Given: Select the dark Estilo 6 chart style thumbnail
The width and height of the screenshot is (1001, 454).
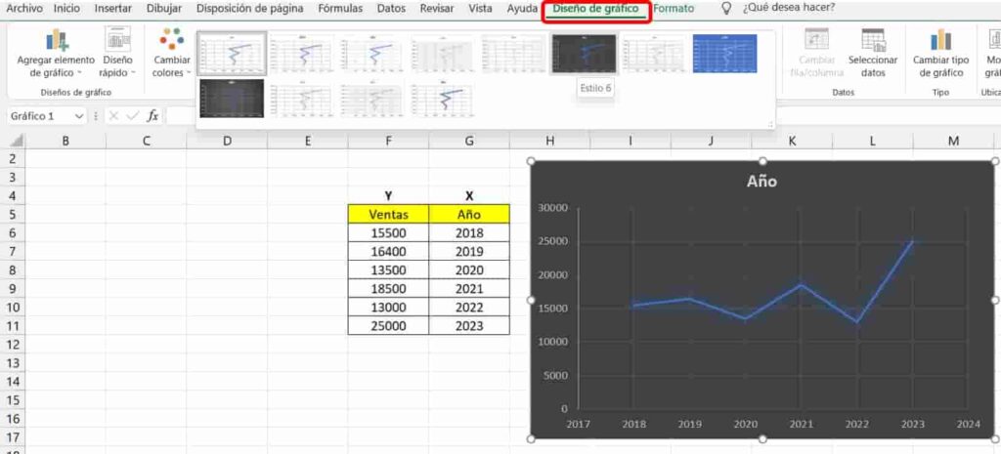Looking at the screenshot, I should (x=583, y=54).
